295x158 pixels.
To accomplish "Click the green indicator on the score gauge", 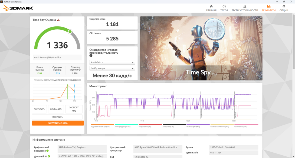I will tap(70, 32).
